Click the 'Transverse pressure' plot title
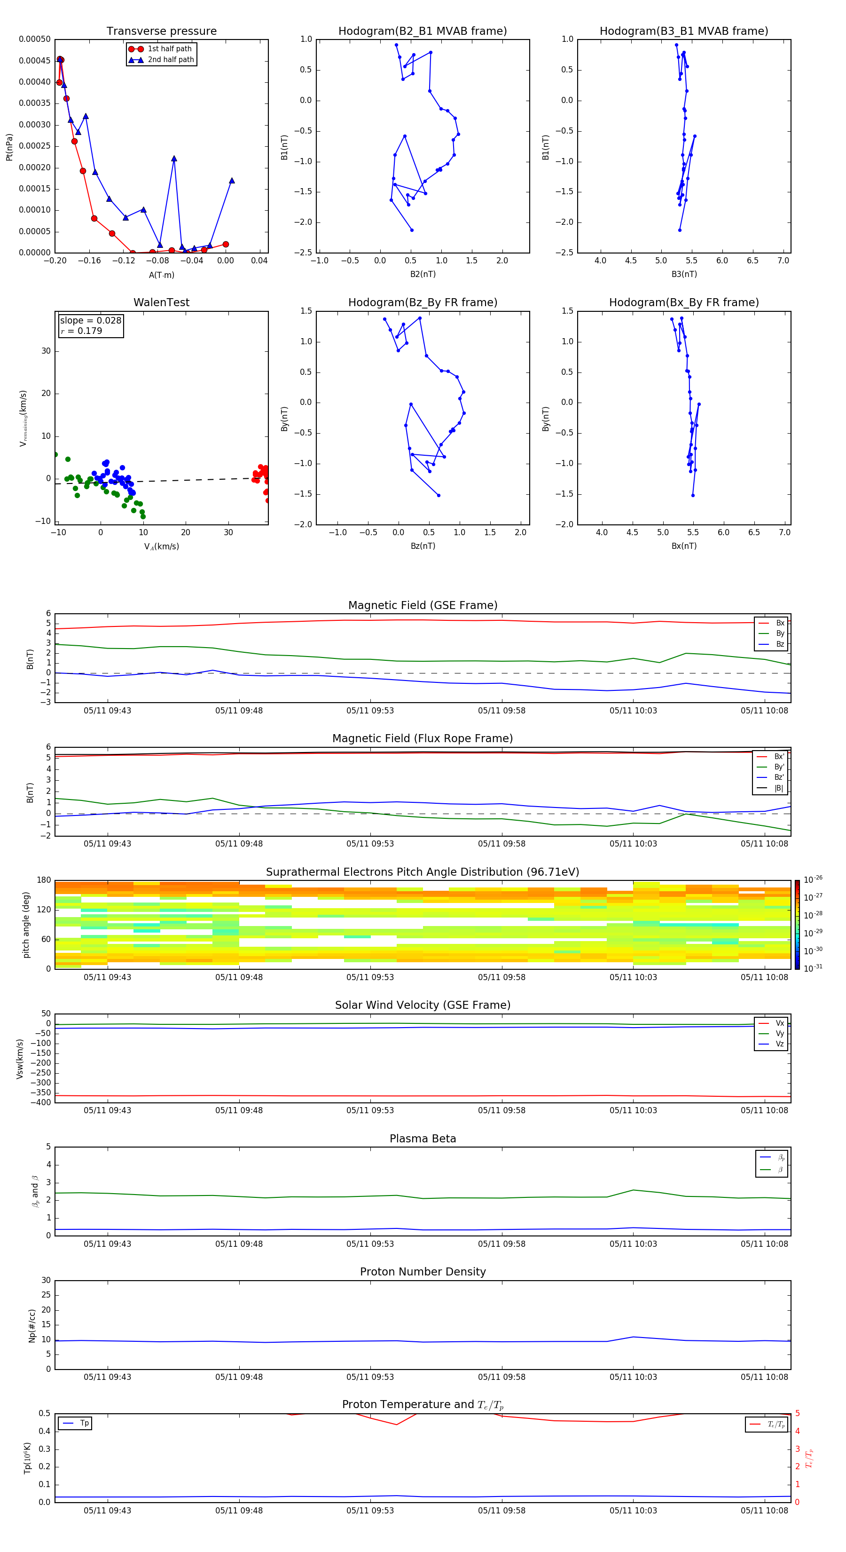846x1552 pixels. [x=161, y=31]
